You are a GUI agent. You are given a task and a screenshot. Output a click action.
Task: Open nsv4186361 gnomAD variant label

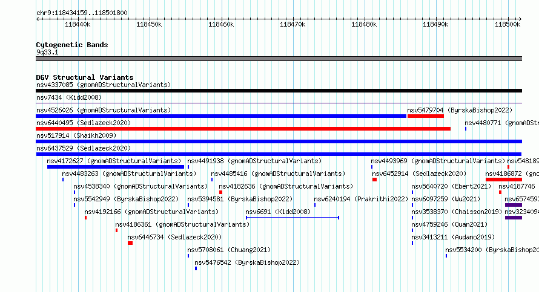coord(182,224)
